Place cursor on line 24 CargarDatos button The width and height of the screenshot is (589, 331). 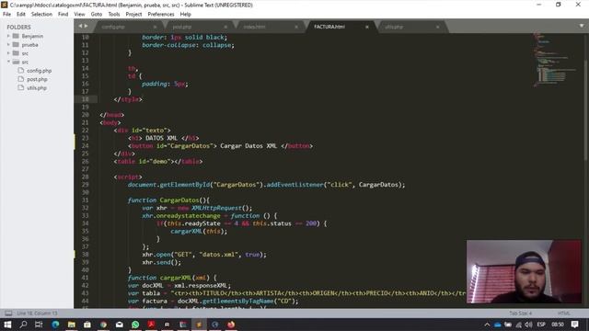pyautogui.click(x=220, y=146)
